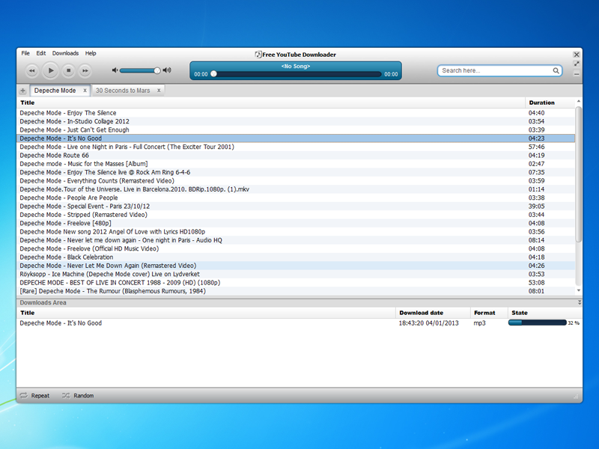This screenshot has height=449, width=599.
Task: Open the File menu
Action: tap(25, 53)
